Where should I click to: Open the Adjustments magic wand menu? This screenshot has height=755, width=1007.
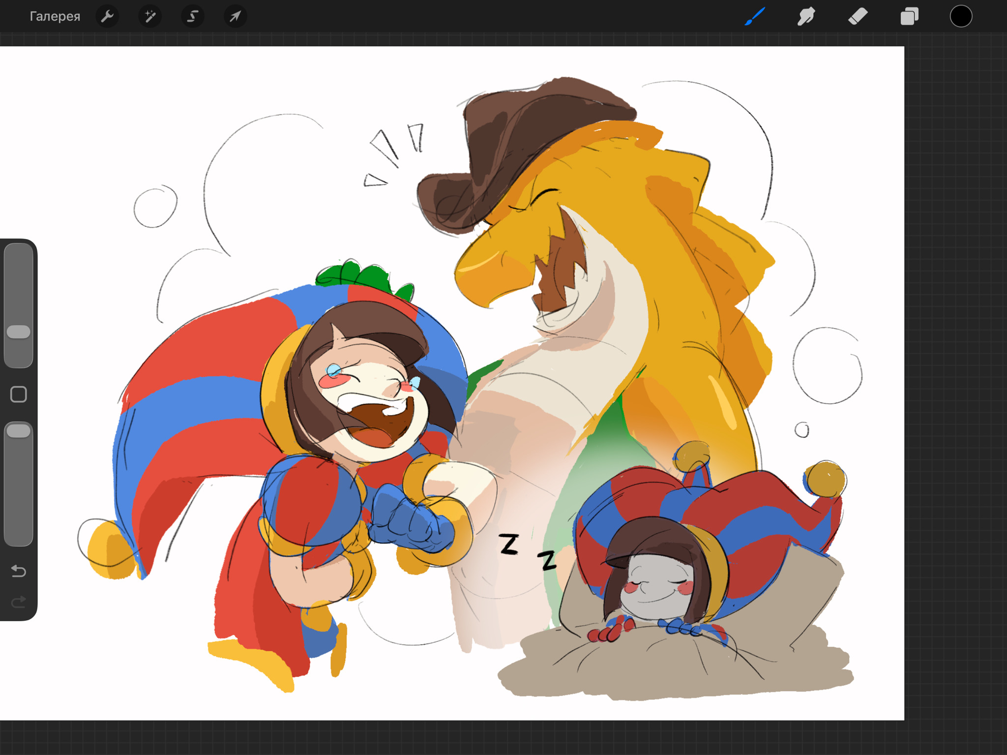coord(150,16)
